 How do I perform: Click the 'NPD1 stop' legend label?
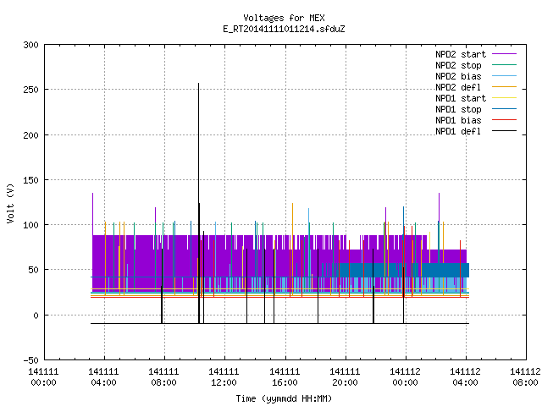point(458,109)
